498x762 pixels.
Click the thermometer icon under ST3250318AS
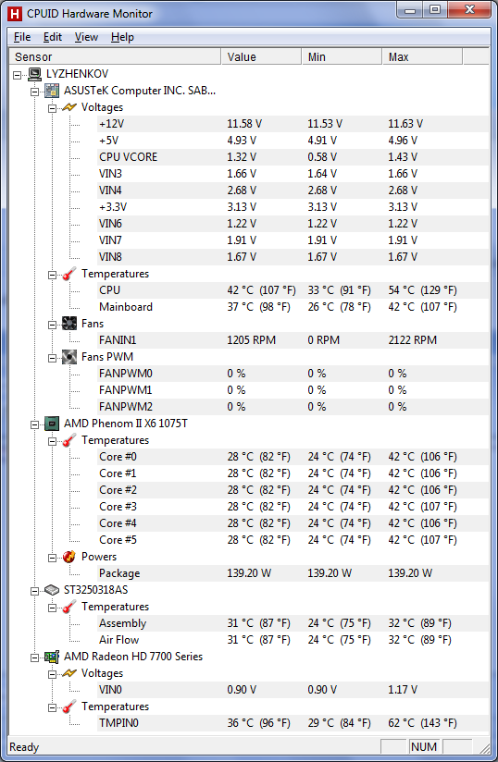coord(69,607)
